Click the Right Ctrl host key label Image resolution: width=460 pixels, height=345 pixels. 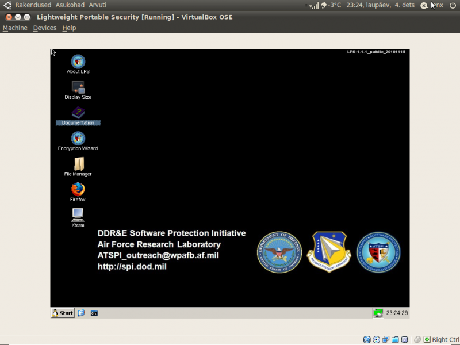click(x=446, y=339)
